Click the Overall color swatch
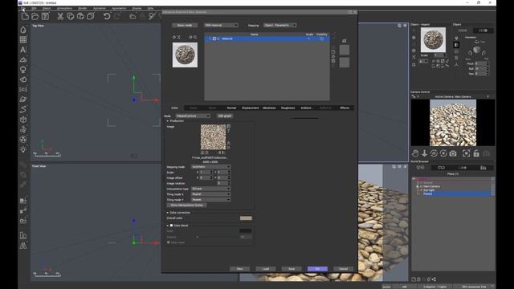Image resolution: width=514 pixels, height=289 pixels. (x=246, y=218)
